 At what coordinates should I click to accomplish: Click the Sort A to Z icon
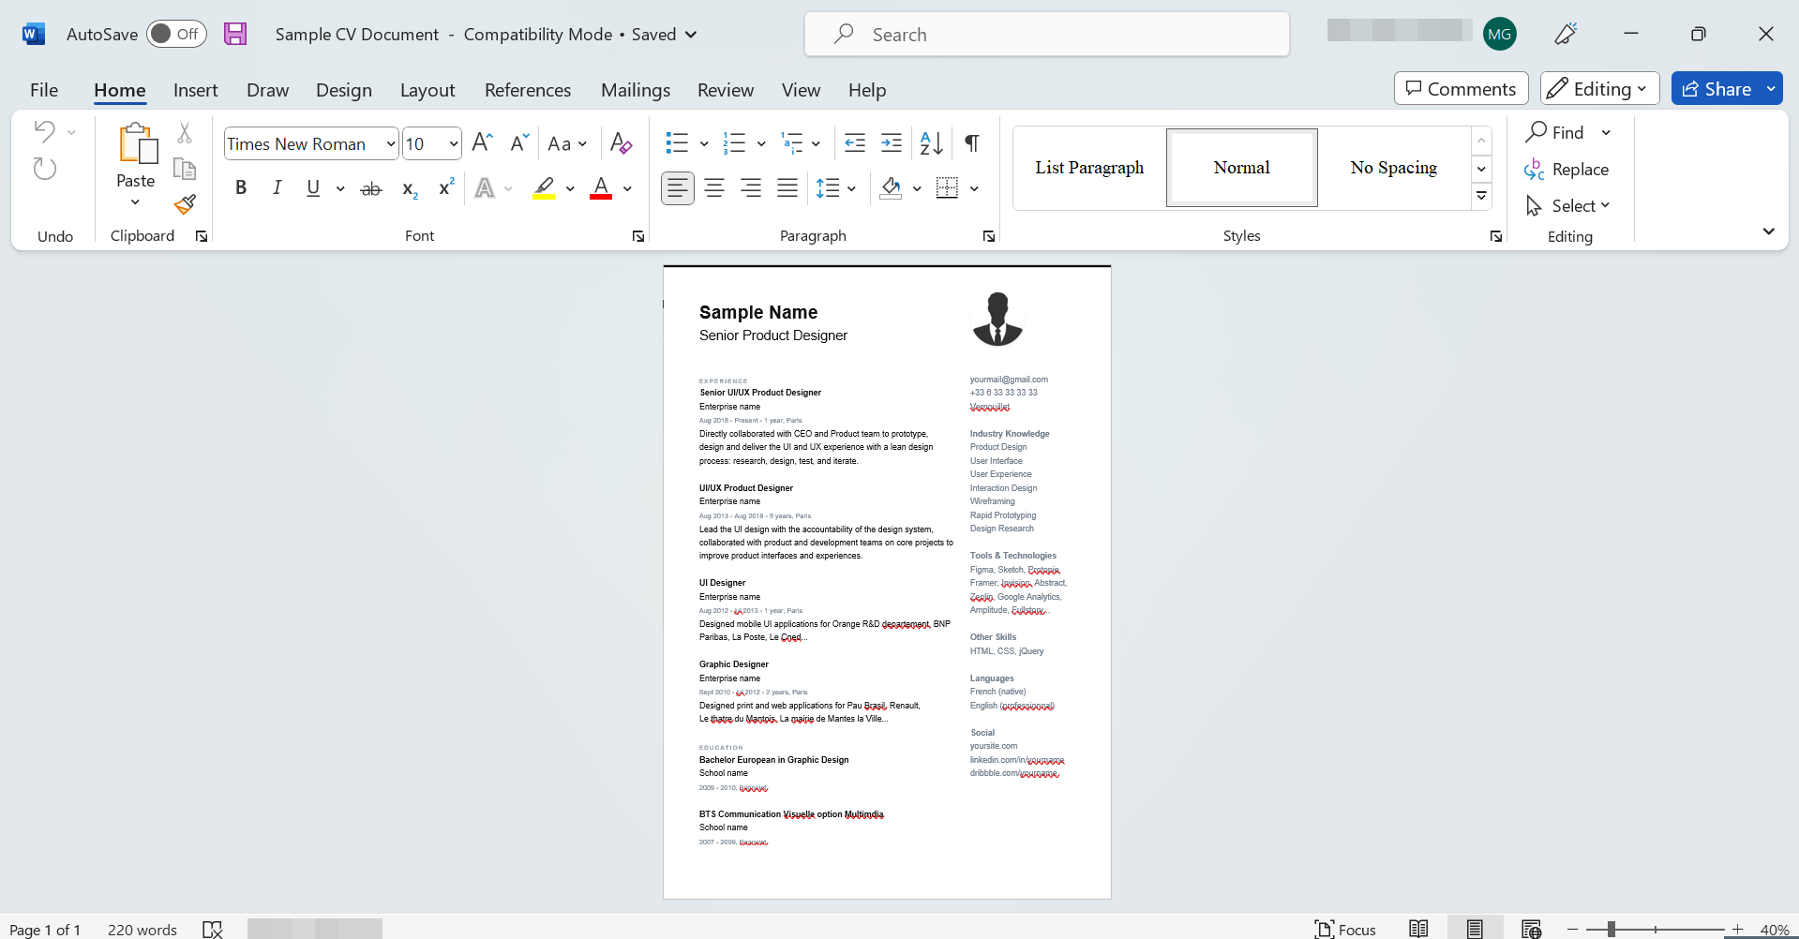pos(931,143)
